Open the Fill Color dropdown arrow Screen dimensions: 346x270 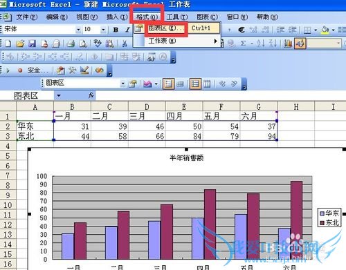click(x=334, y=30)
